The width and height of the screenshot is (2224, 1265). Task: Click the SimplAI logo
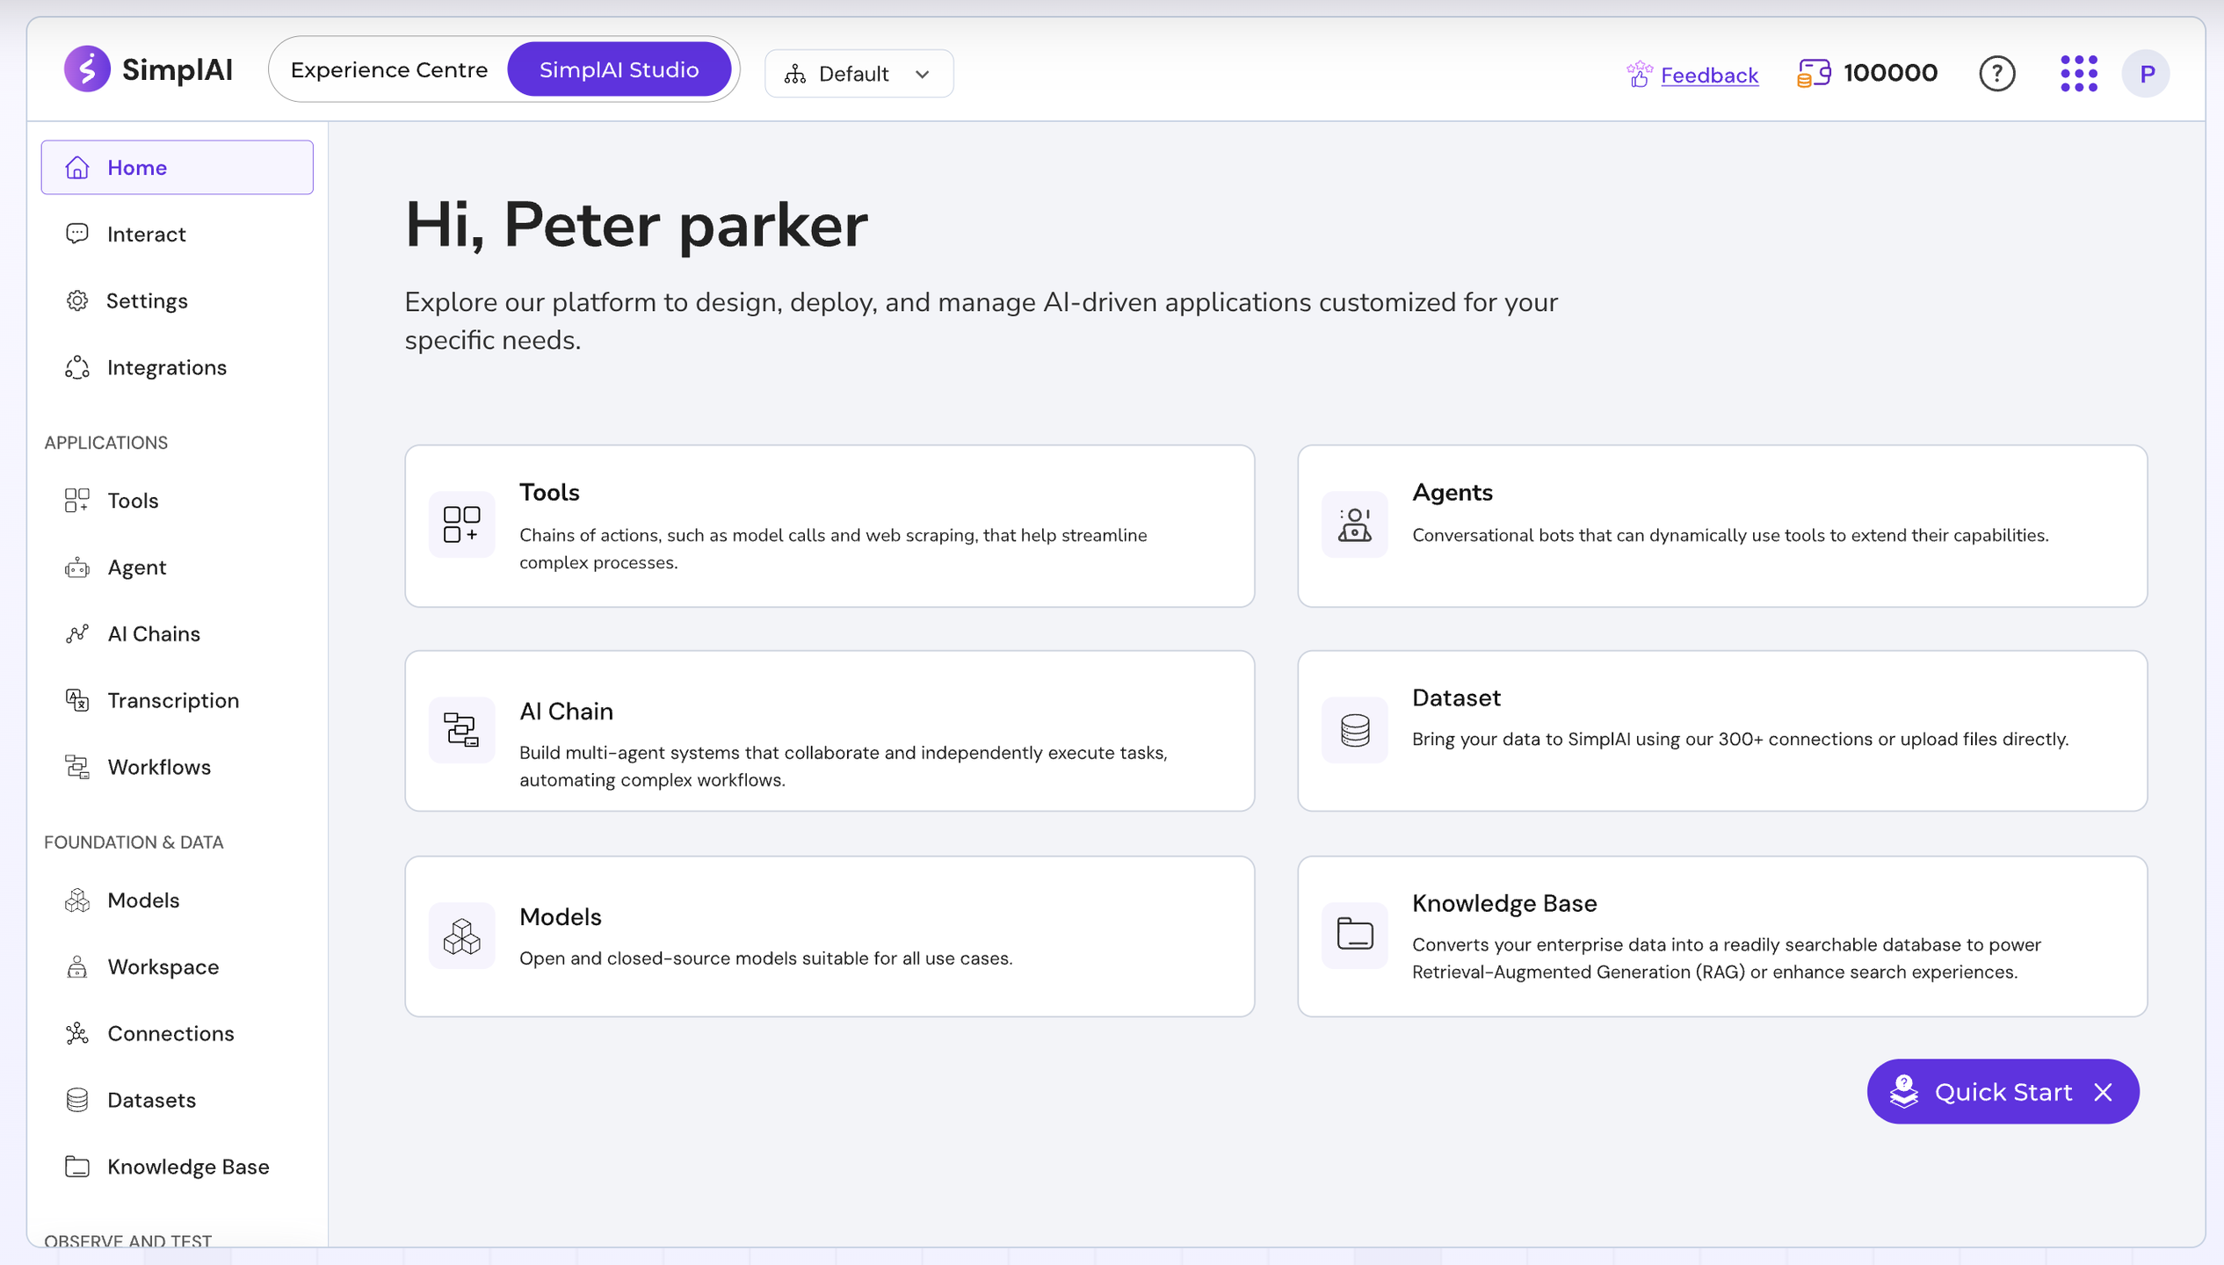coord(148,69)
